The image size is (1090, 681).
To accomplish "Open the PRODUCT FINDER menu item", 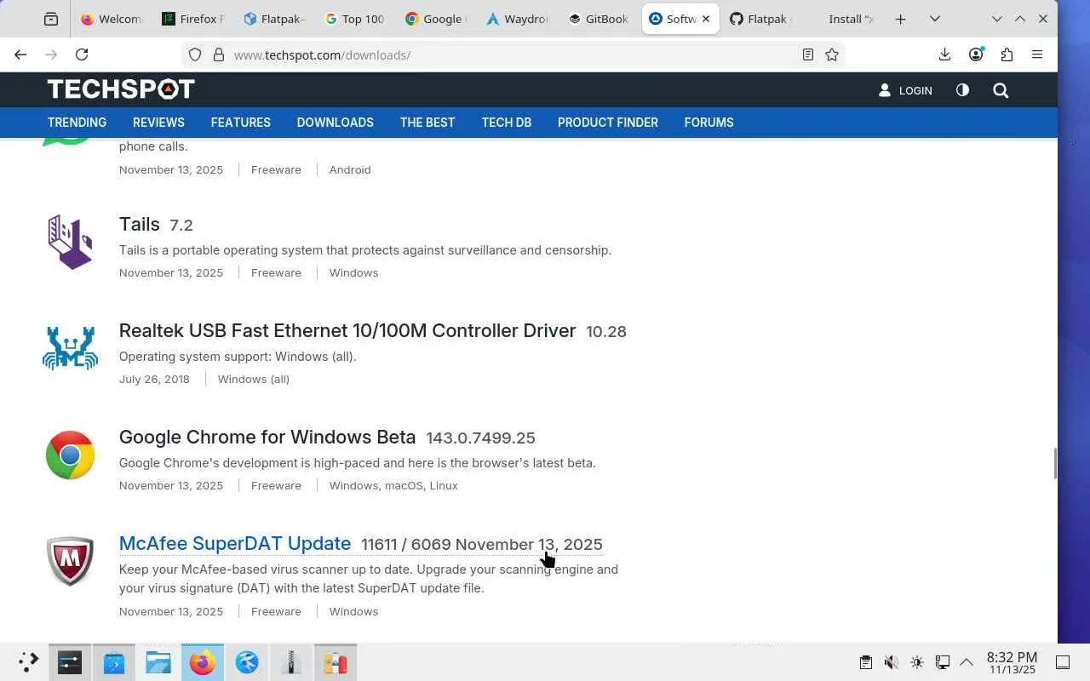I will [608, 123].
